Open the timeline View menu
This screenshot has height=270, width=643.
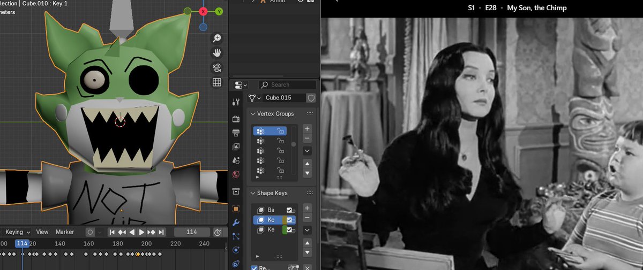(42, 232)
